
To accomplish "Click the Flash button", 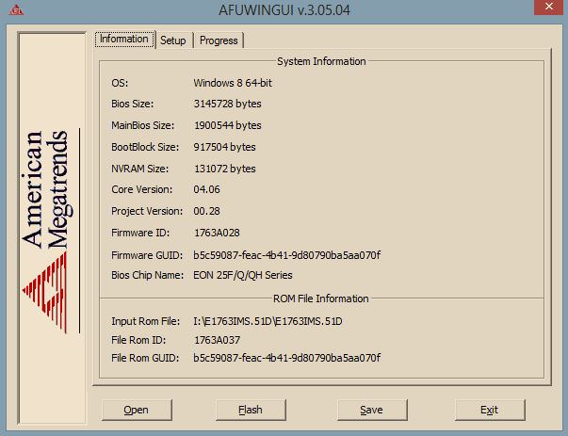I will click(251, 410).
